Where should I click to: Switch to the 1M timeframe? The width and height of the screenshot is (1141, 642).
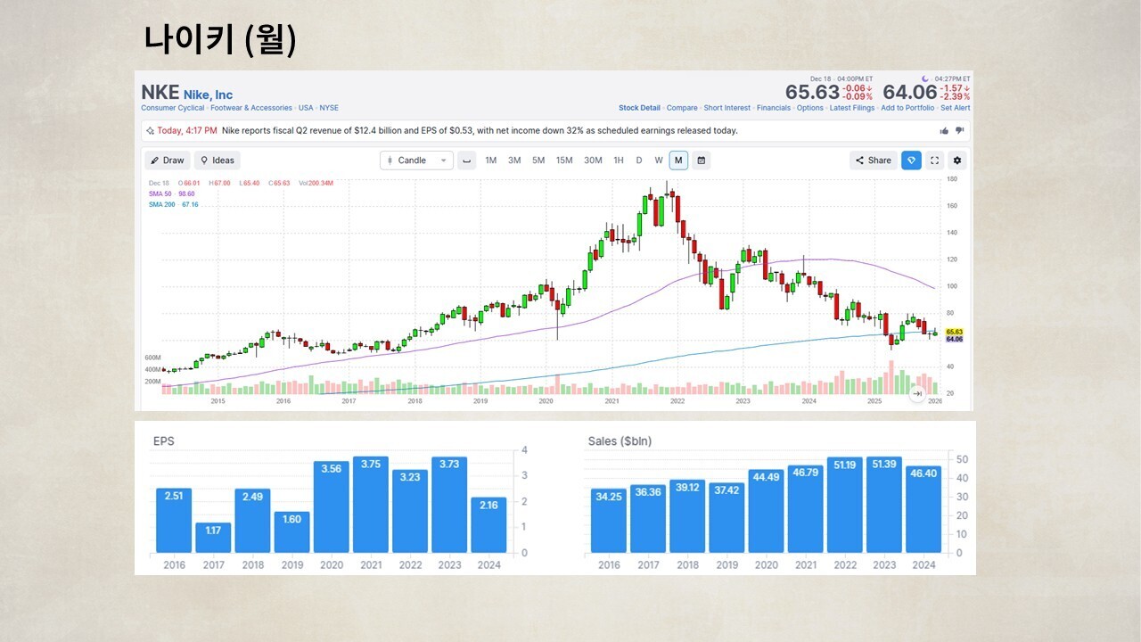tap(491, 160)
